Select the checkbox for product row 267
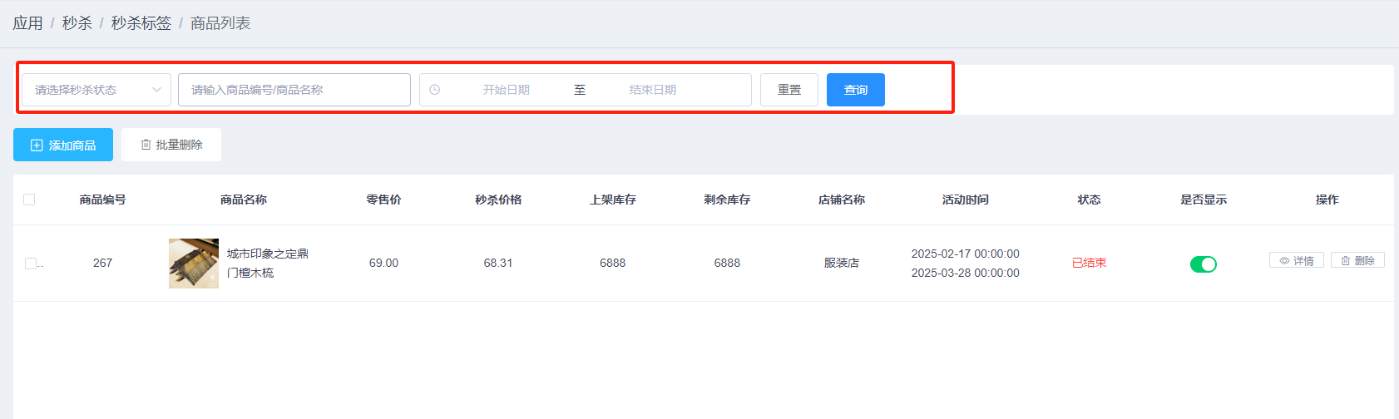 [31, 264]
